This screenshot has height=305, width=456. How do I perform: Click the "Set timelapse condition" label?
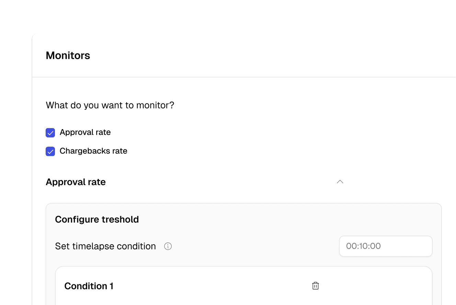click(x=105, y=246)
